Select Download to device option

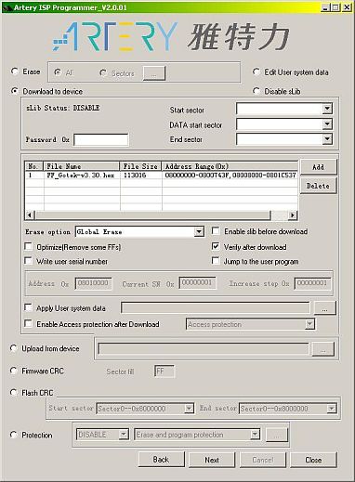(15, 91)
